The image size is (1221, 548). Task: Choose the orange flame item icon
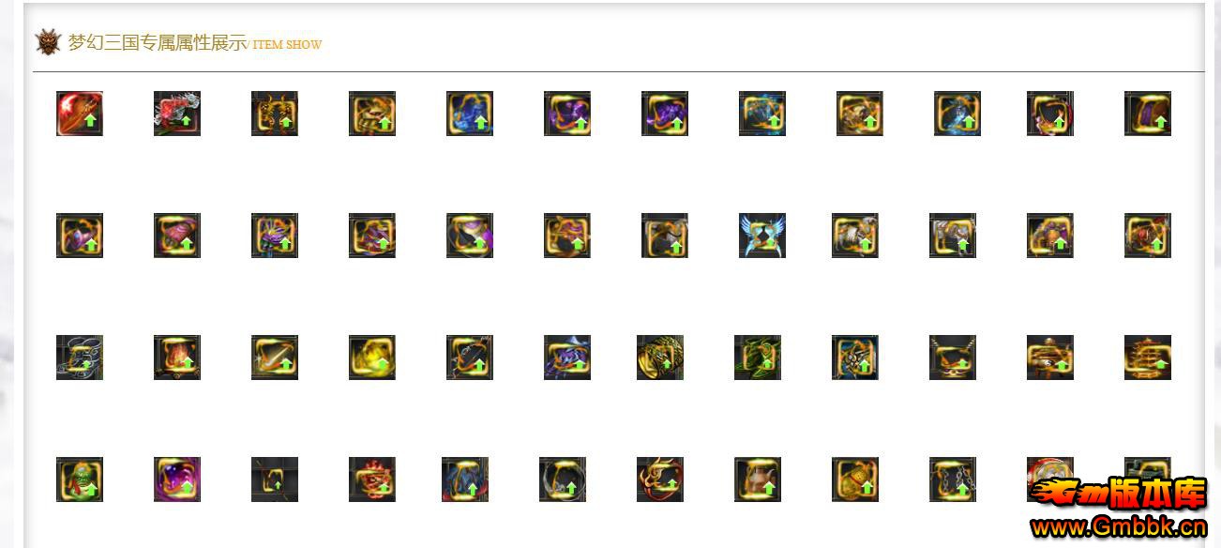177,358
